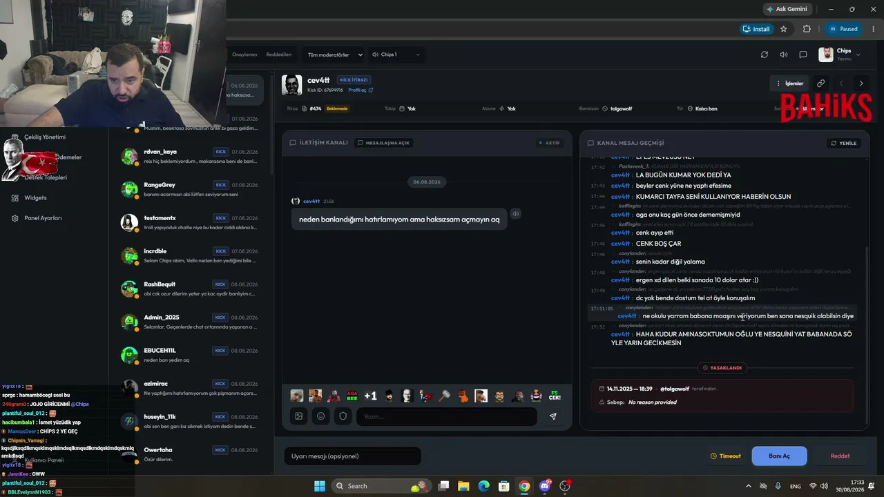This screenshot has width=884, height=497.
Task: Click the cev4tt username in the appeal header
Action: [x=319, y=80]
